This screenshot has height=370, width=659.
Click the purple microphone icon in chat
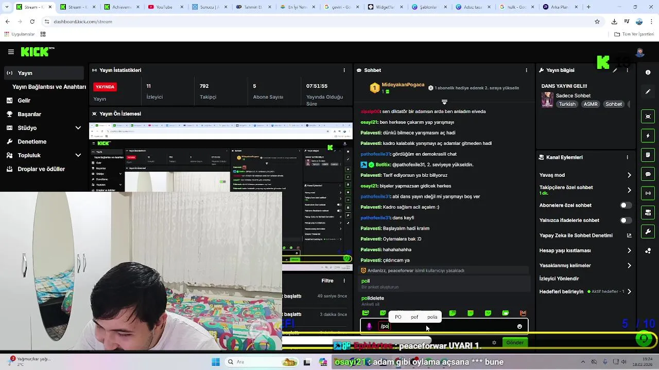tap(369, 326)
